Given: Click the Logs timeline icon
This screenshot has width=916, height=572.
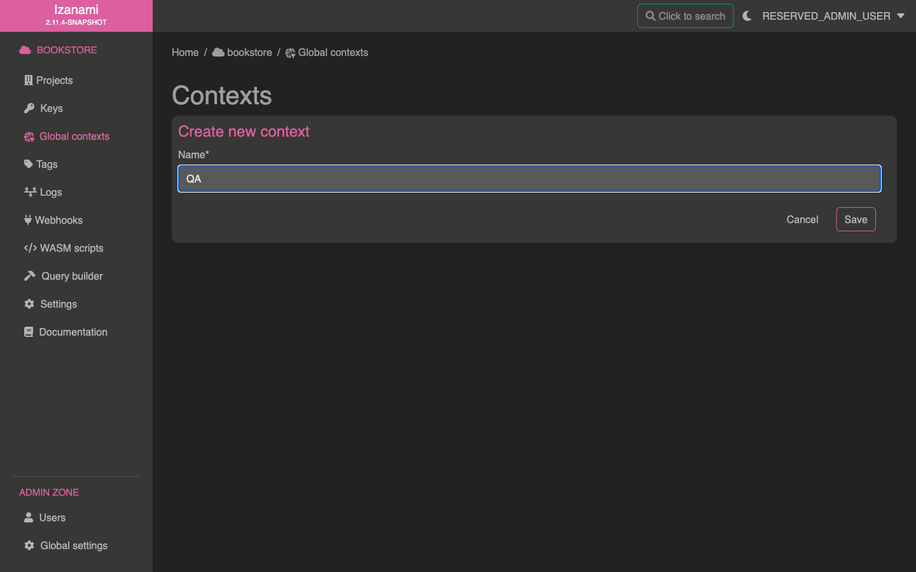Looking at the screenshot, I should click(x=30, y=192).
